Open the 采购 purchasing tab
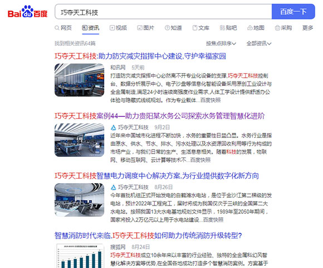The width and height of the screenshot is (323, 268). pyautogui.click(x=283, y=28)
